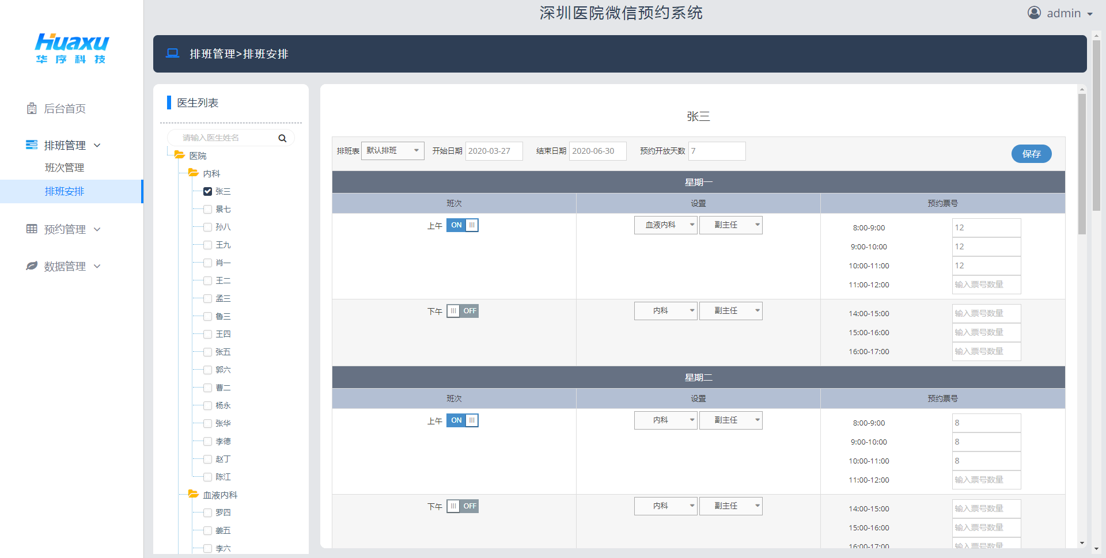Click the laptop icon in breadcrumb header
1106x558 pixels.
pyautogui.click(x=172, y=54)
